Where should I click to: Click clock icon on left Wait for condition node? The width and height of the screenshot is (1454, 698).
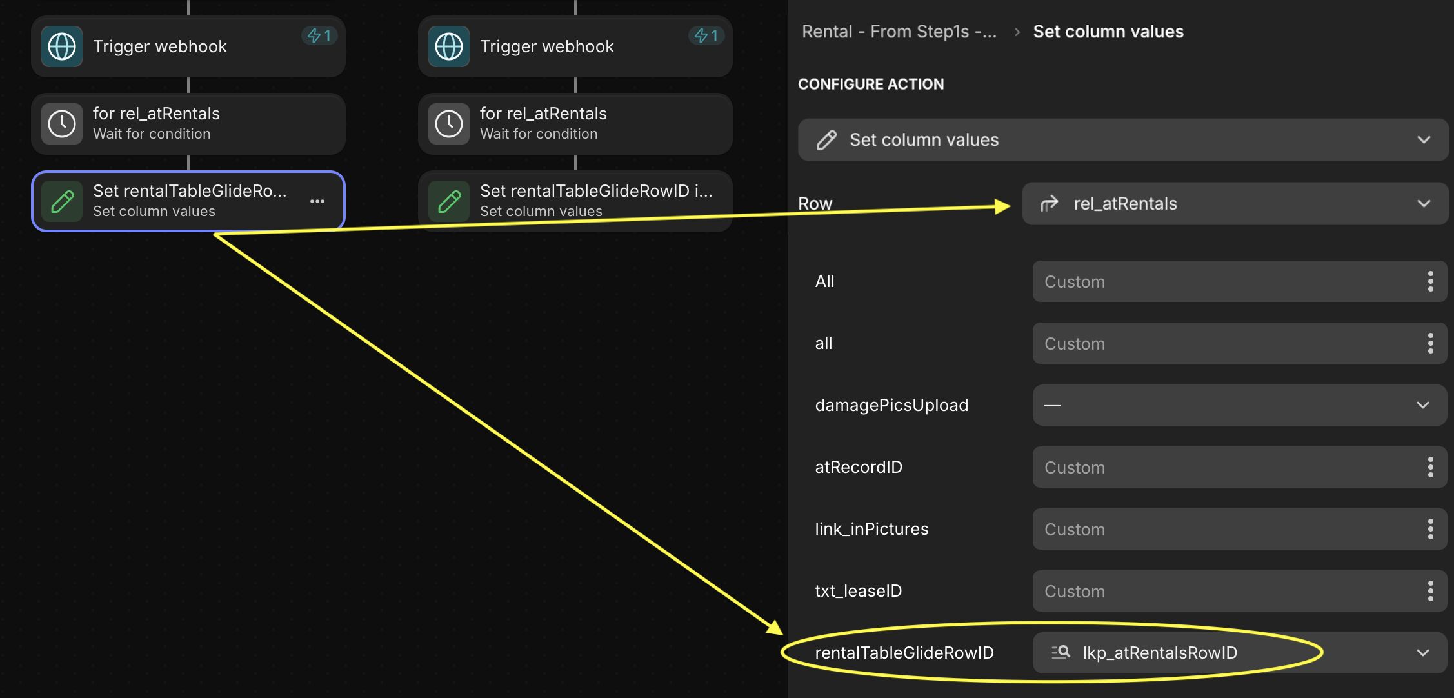pos(62,123)
